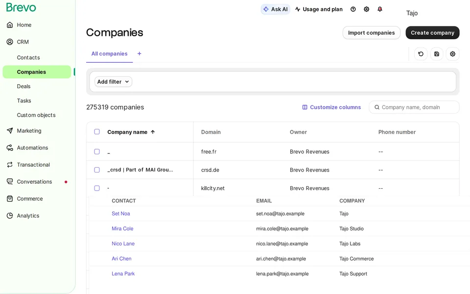Viewport: 470px width, 294px height.
Task: Open the Lena Park contact link
Action: (123, 273)
